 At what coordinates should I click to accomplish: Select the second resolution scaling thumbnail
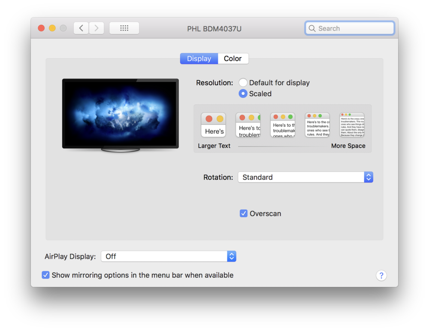248,125
